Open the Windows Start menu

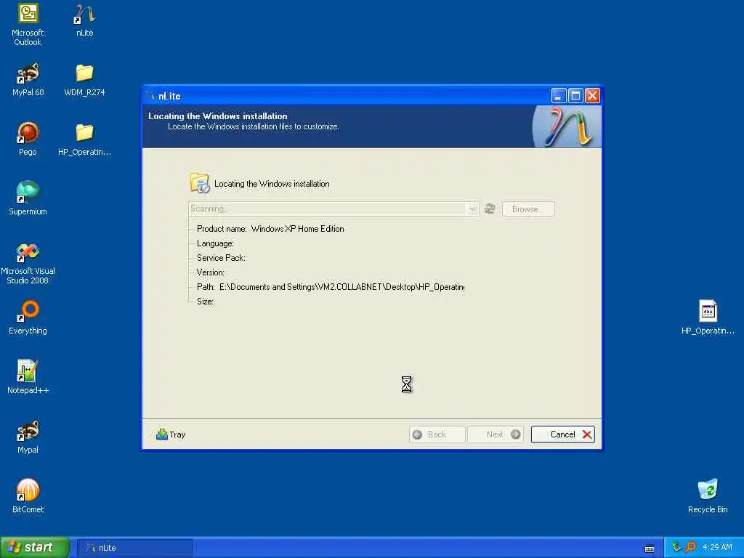click(35, 547)
